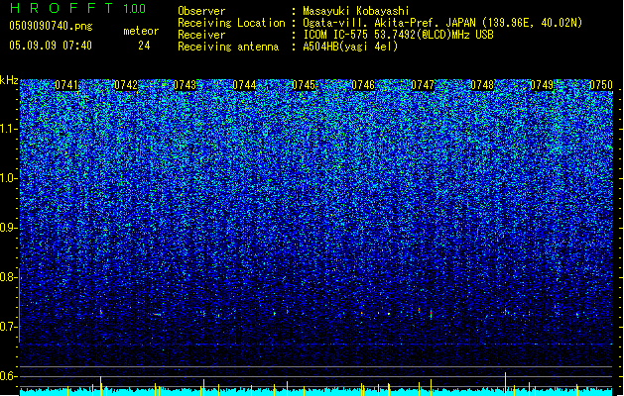624x396 pixels.
Task: Click the antenna value A504HB(yagi 4el)
Action: pyautogui.click(x=350, y=47)
